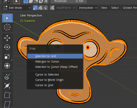The width and height of the screenshot is (137, 108).
Task: Set selection mode to extend
Action: click(31, 1)
